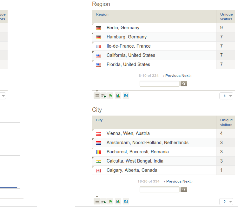Change Region report to bar graph

[118, 96]
